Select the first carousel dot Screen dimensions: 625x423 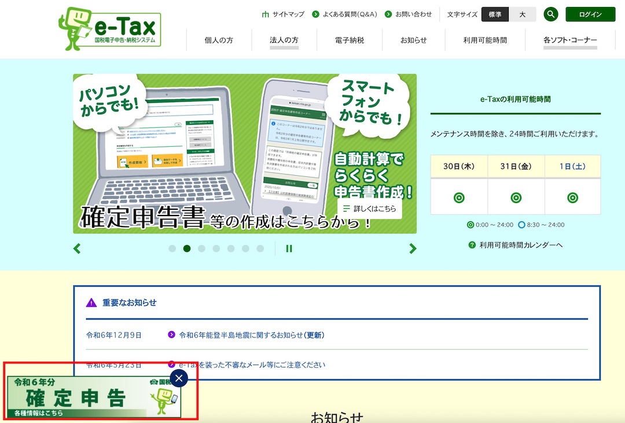(172, 248)
